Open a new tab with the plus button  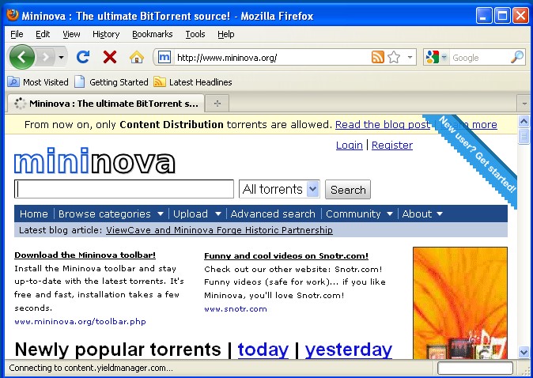pyautogui.click(x=217, y=104)
